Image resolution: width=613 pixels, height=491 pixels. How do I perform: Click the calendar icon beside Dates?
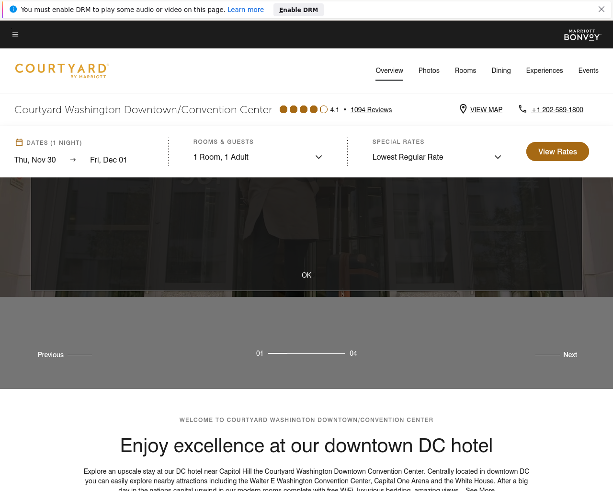19,142
